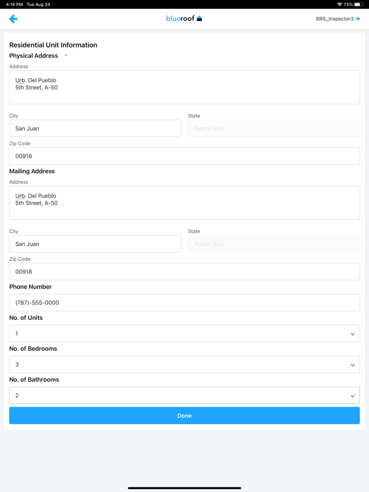Tap the Mailing Address Zip Code field

pyautogui.click(x=184, y=272)
